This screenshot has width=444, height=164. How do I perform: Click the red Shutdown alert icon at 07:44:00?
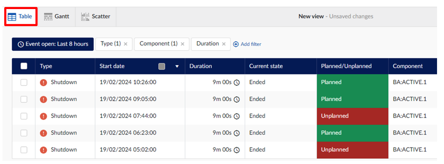pyautogui.click(x=44, y=116)
